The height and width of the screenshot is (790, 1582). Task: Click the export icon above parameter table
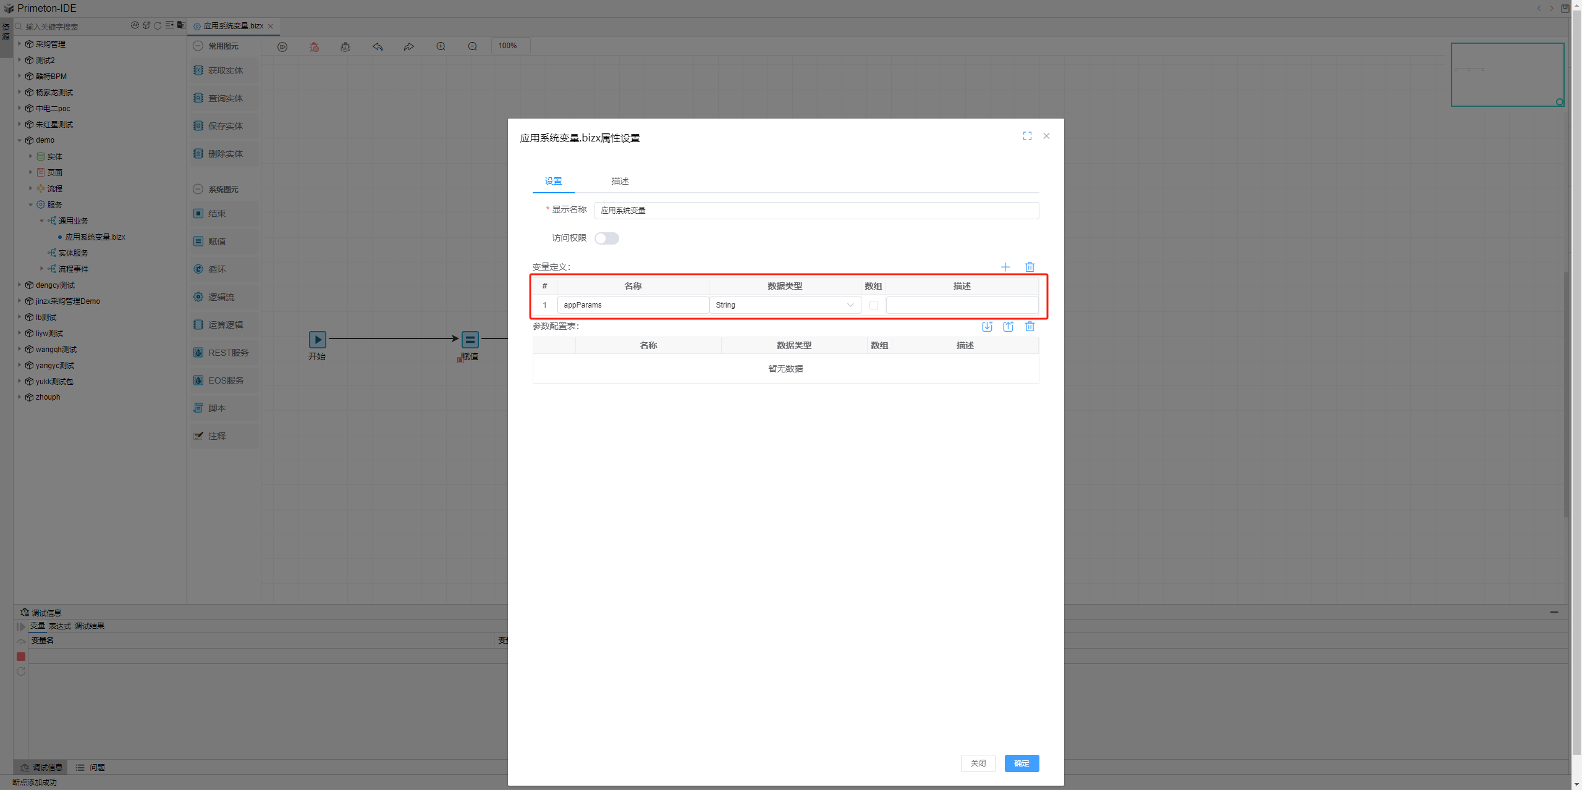(1008, 327)
